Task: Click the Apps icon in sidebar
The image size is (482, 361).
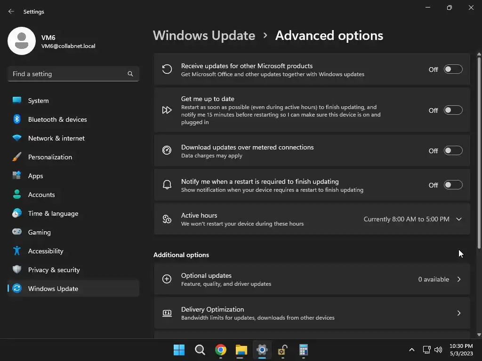Action: coord(17,176)
